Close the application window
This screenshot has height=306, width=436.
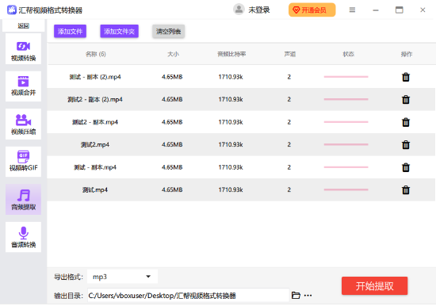click(x=423, y=10)
